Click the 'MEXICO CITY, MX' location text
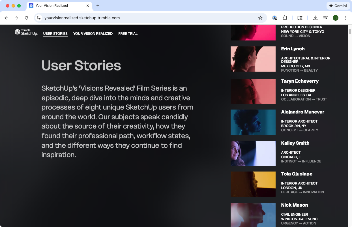This screenshot has height=227, width=352. point(296,66)
